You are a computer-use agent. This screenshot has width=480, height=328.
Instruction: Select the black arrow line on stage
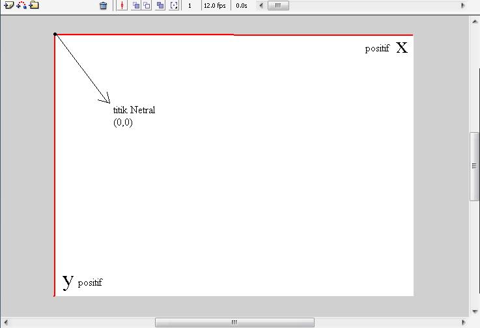click(82, 68)
